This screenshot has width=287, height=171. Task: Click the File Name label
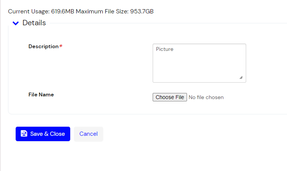coord(41,94)
